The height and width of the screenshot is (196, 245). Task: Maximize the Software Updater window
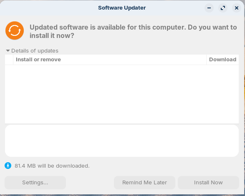223,8
